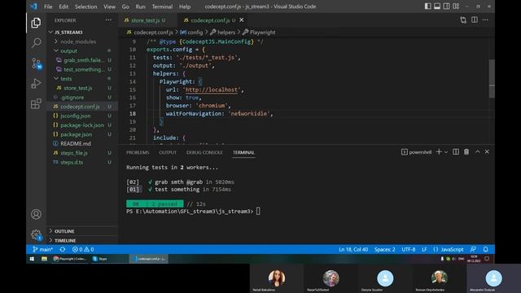The width and height of the screenshot is (521, 293).
Task: Close the codecept.conf.js editor tab
Action: [242, 20]
